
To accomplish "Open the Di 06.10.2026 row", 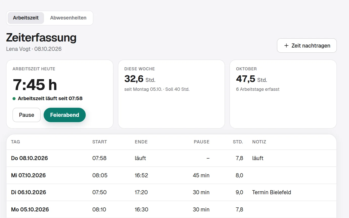I will pyautogui.click(x=171, y=192).
